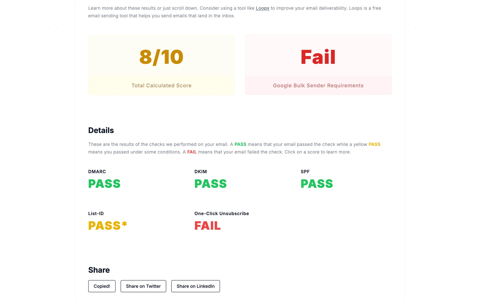Viewport: 480px width, 300px height.
Task: Click the One-Click Unsubscribe label
Action: coord(222,213)
